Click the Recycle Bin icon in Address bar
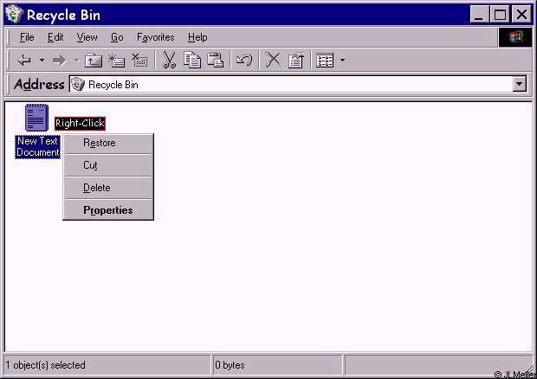 click(x=78, y=84)
